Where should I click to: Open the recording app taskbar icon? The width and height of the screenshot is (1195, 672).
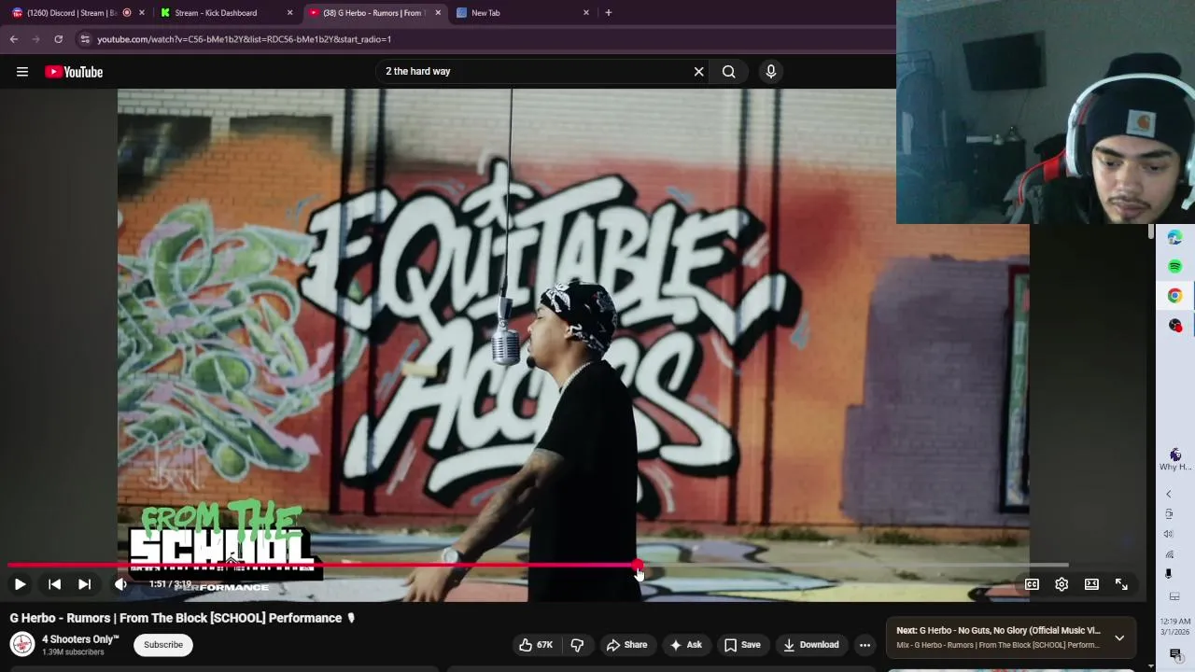(1175, 326)
